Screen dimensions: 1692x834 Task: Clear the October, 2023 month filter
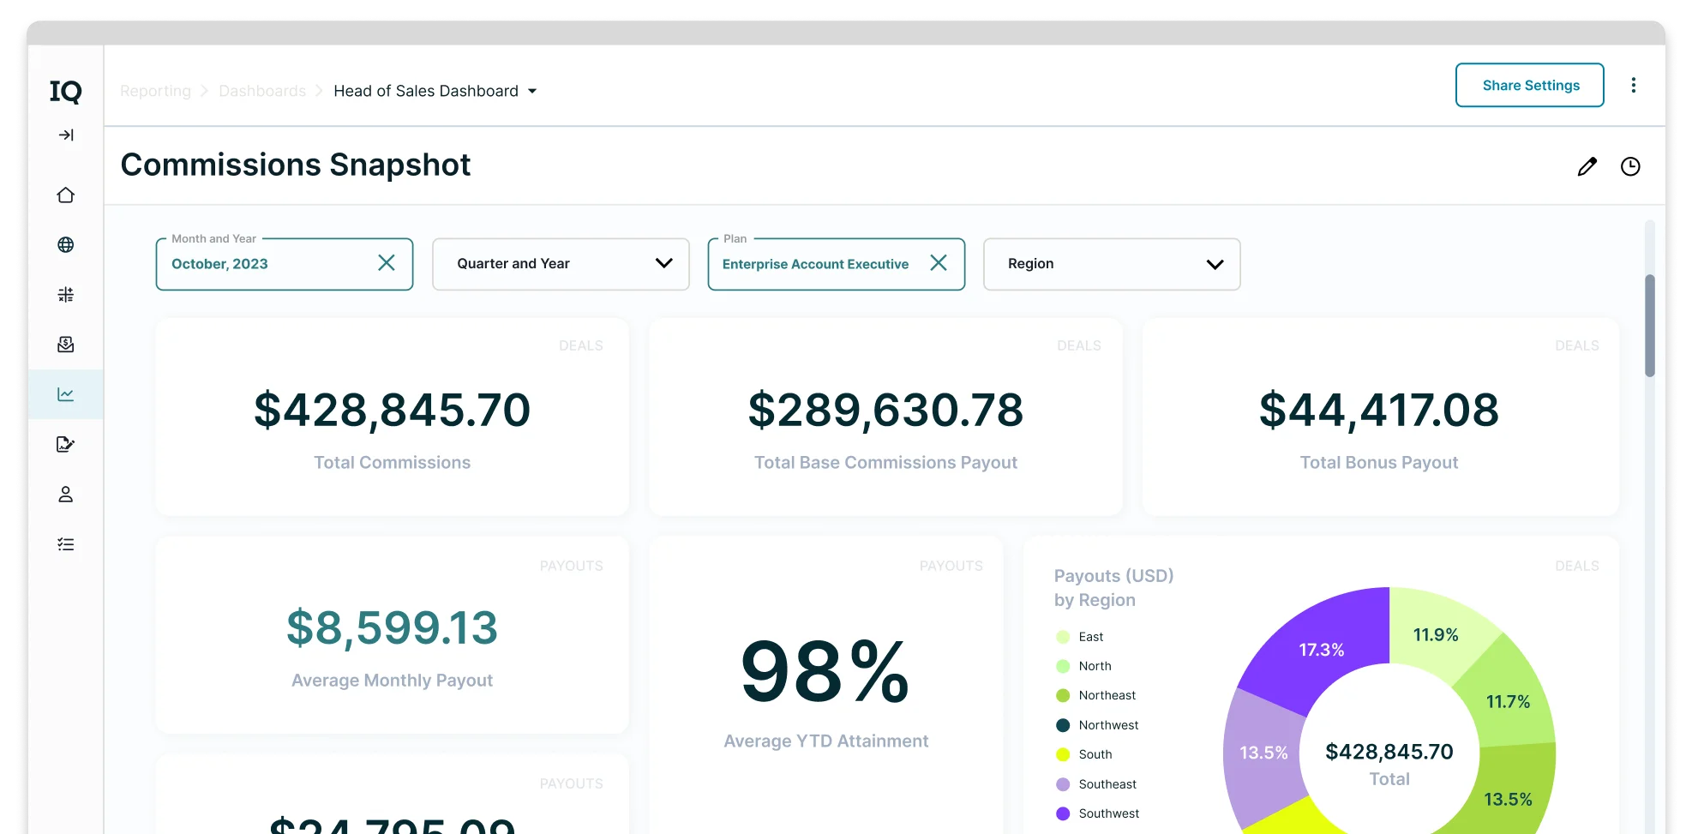(387, 263)
